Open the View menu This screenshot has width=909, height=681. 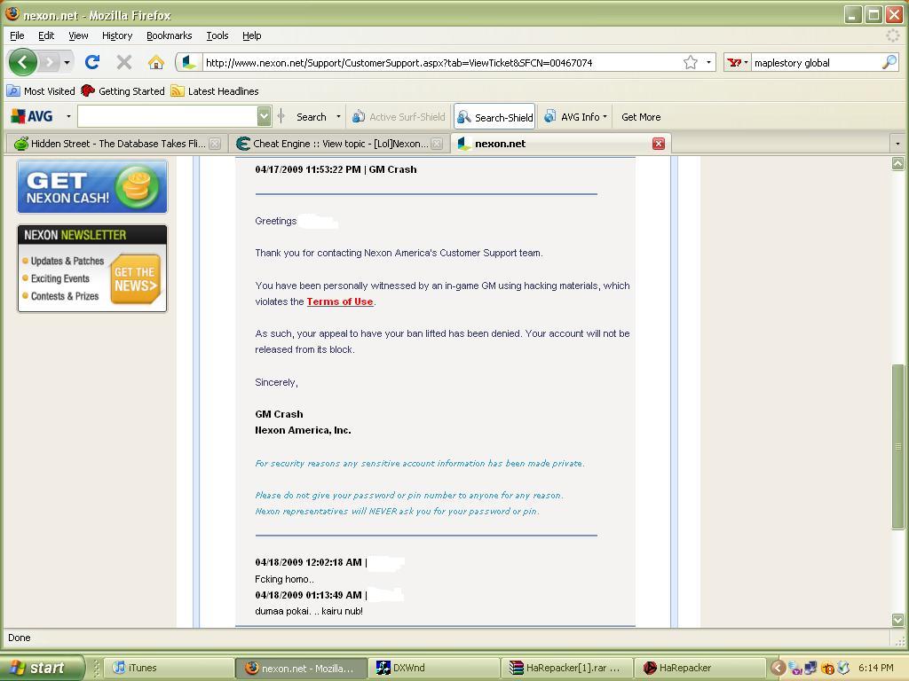[x=78, y=35]
